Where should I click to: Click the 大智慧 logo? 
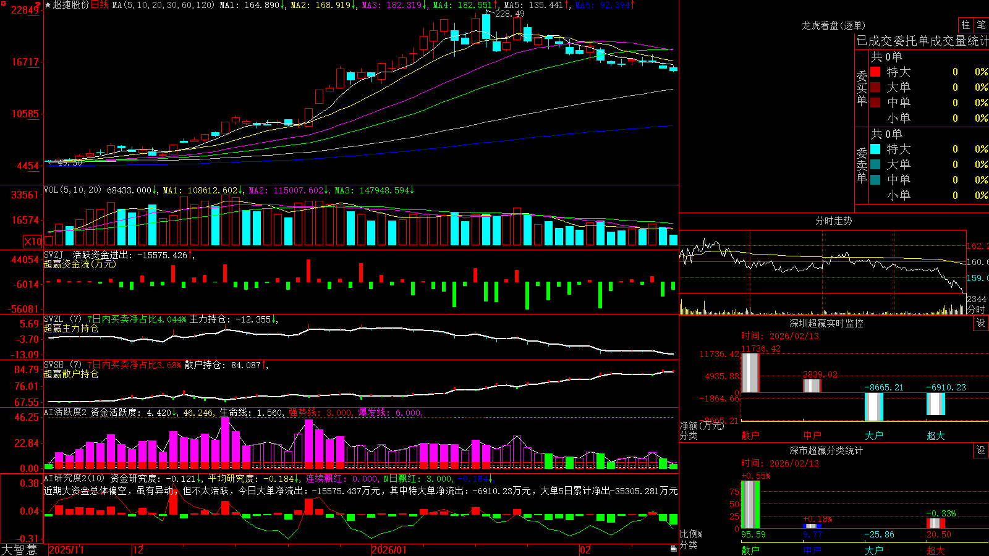(x=19, y=550)
